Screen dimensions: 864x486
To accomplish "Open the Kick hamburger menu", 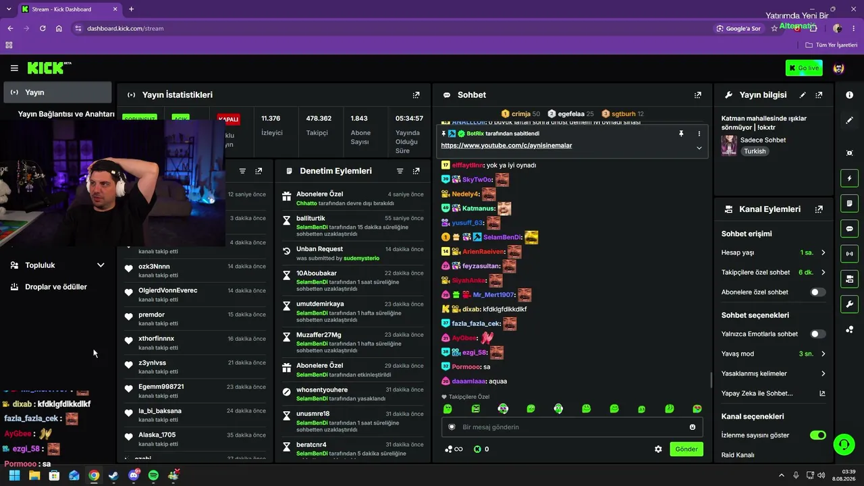I will pos(14,68).
